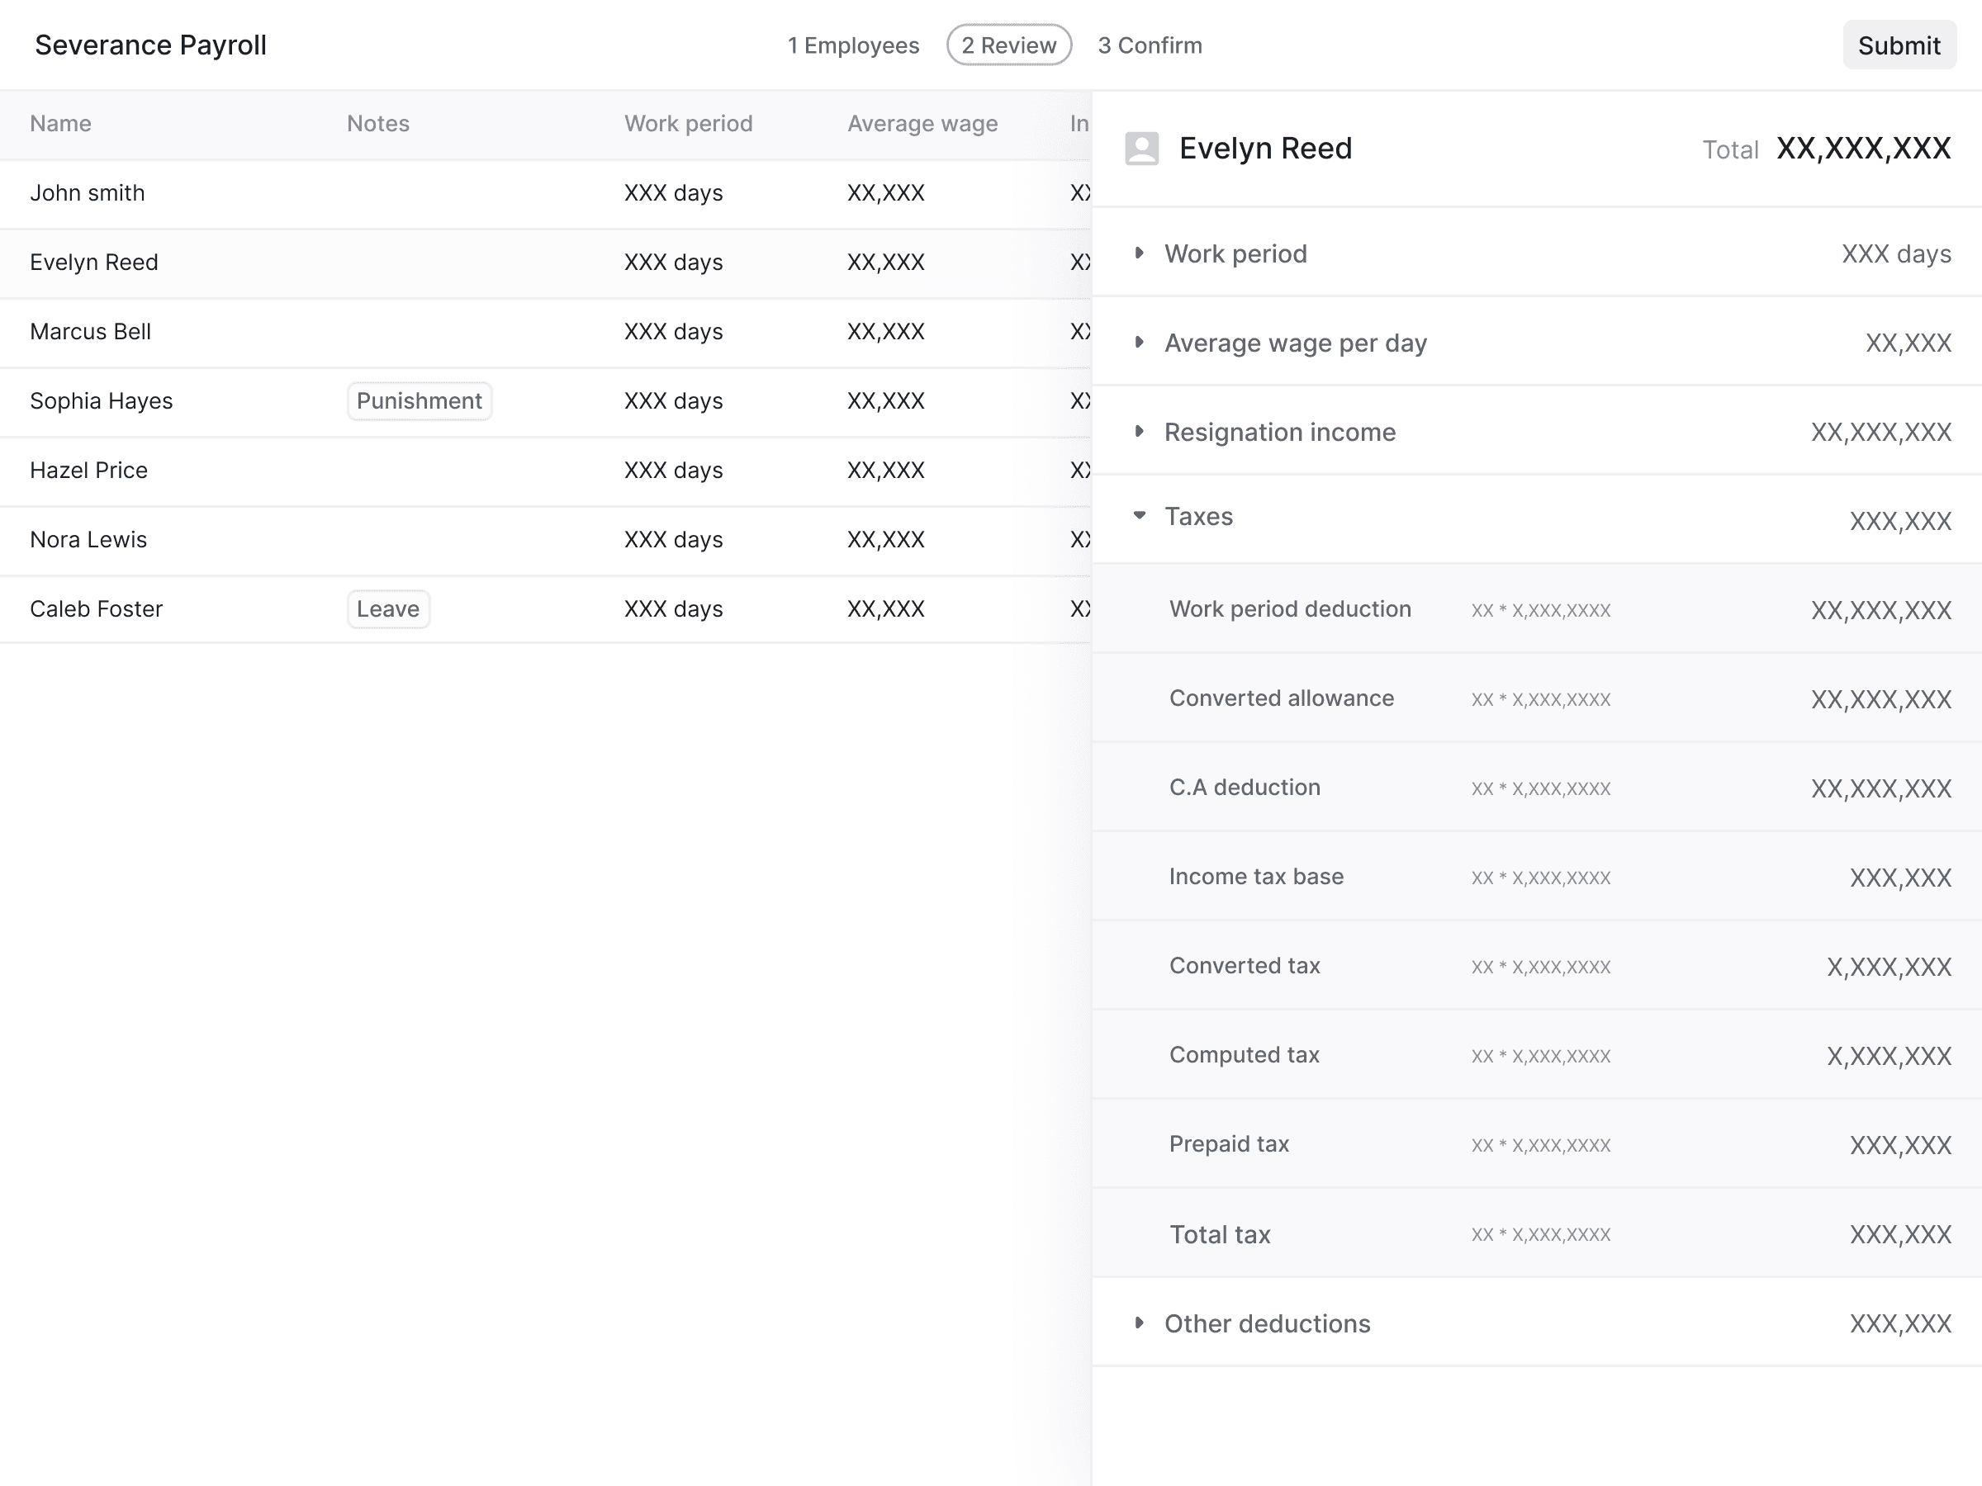The image size is (1982, 1486).
Task: Click the Converted tax row label
Action: point(1245,965)
